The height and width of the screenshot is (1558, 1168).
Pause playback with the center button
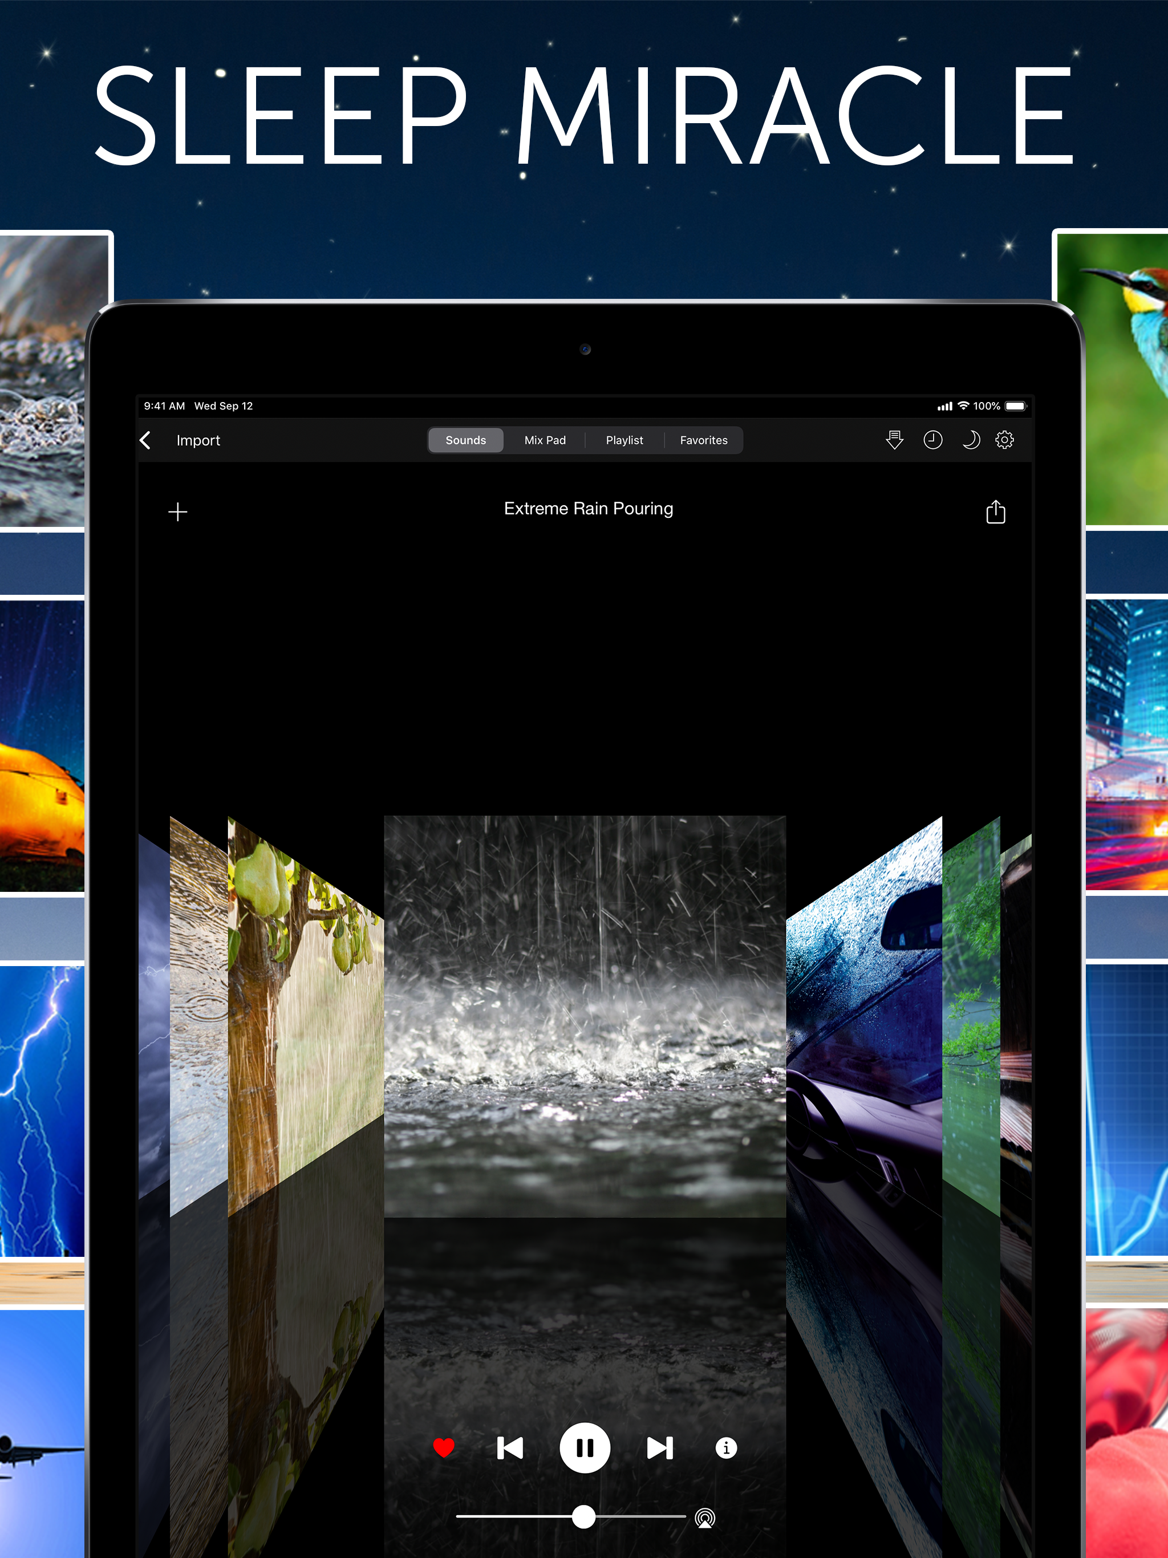click(584, 1448)
